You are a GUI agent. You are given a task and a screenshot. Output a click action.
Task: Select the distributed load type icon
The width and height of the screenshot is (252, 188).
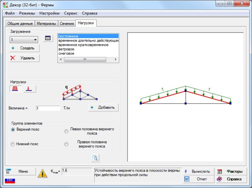tap(15, 89)
